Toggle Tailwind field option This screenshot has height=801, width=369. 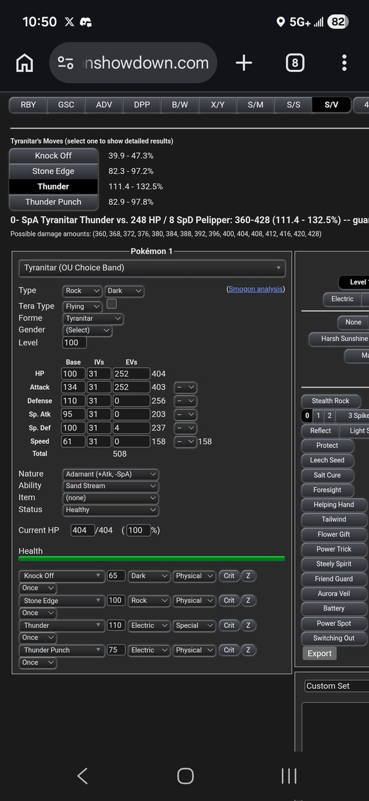(x=334, y=519)
